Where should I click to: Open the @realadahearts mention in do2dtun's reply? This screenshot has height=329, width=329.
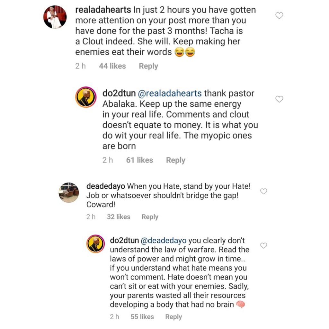click(x=170, y=93)
